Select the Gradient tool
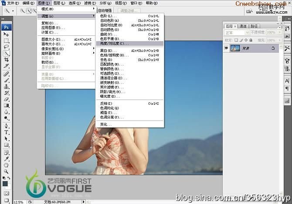This screenshot has width=292, height=204. (6, 105)
